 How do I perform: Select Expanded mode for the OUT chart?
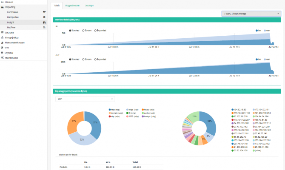pyautogui.click(x=100, y=59)
